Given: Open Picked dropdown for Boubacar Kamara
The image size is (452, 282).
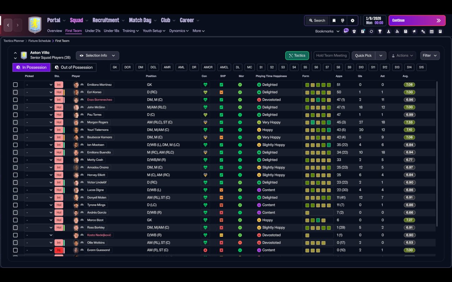Looking at the screenshot, I should tap(38, 137).
